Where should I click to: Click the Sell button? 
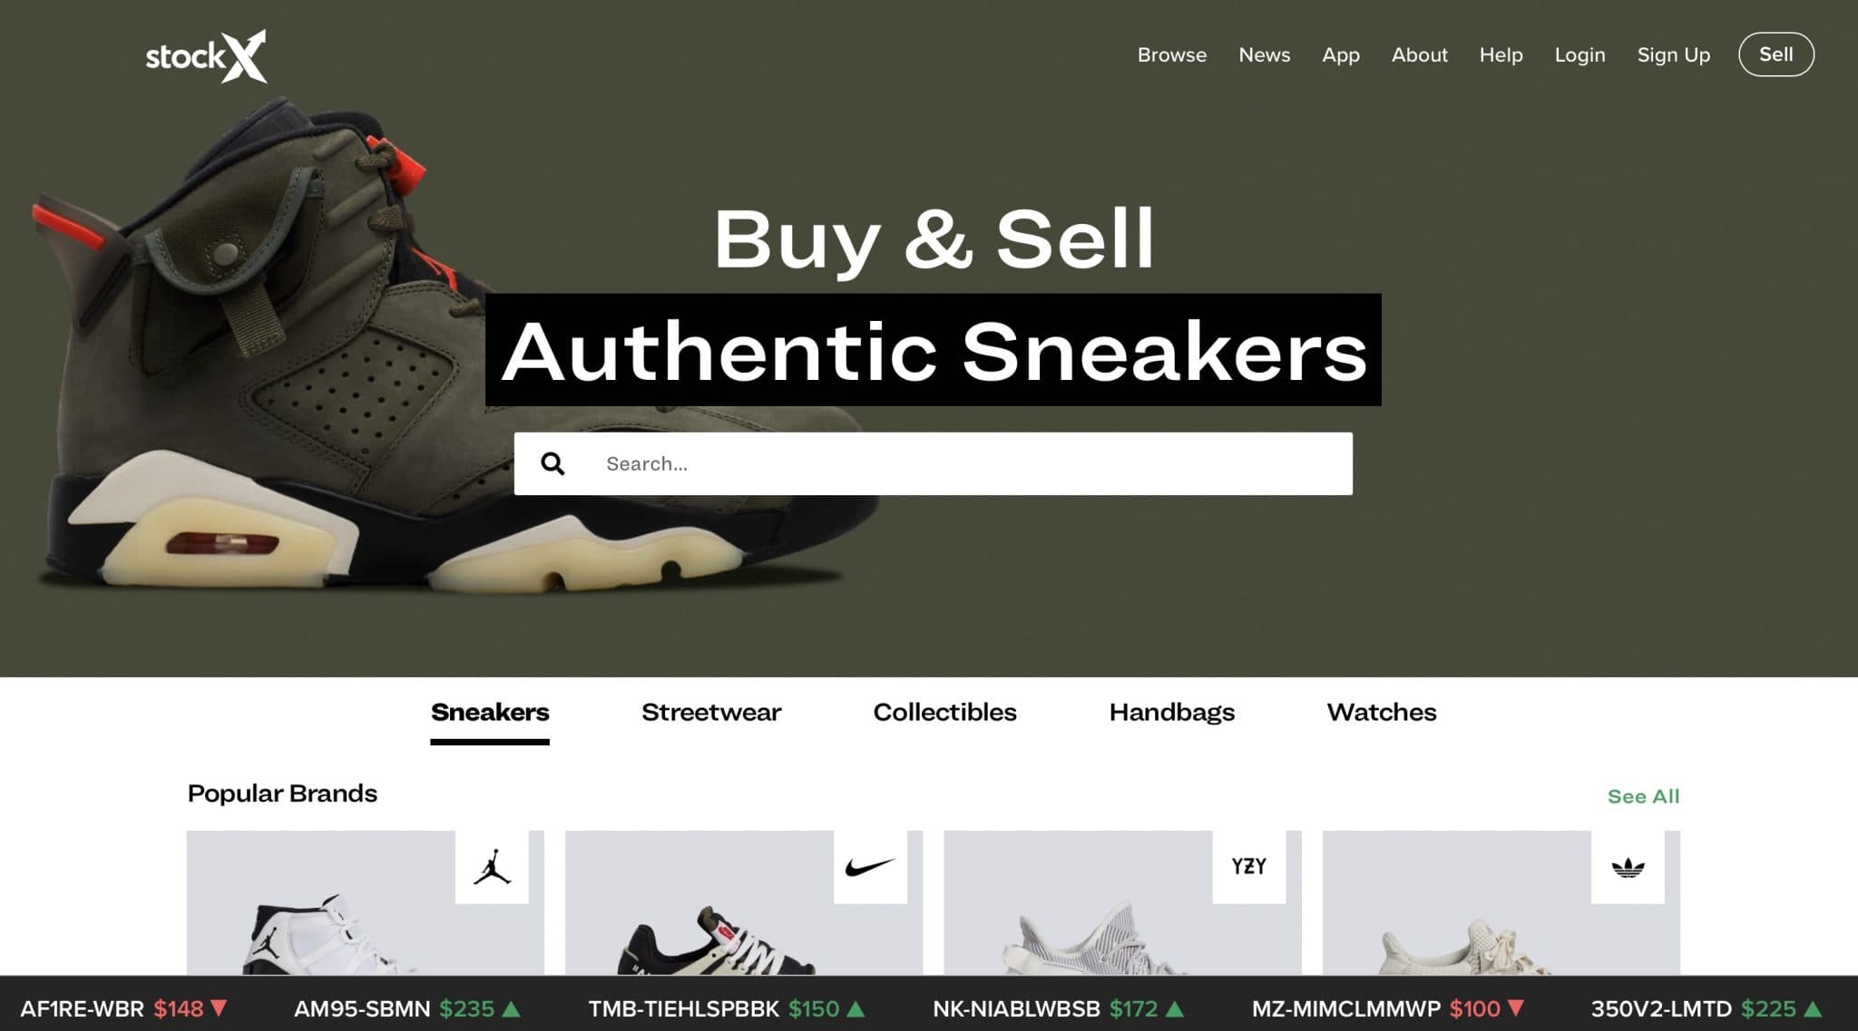click(x=1775, y=54)
